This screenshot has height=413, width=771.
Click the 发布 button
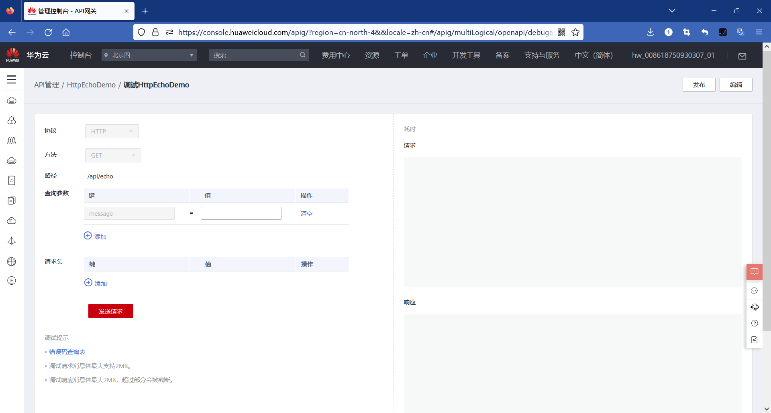[699, 85]
